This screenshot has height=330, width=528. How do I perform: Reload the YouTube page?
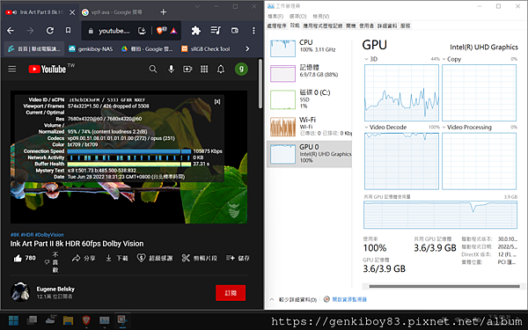pos(50,31)
